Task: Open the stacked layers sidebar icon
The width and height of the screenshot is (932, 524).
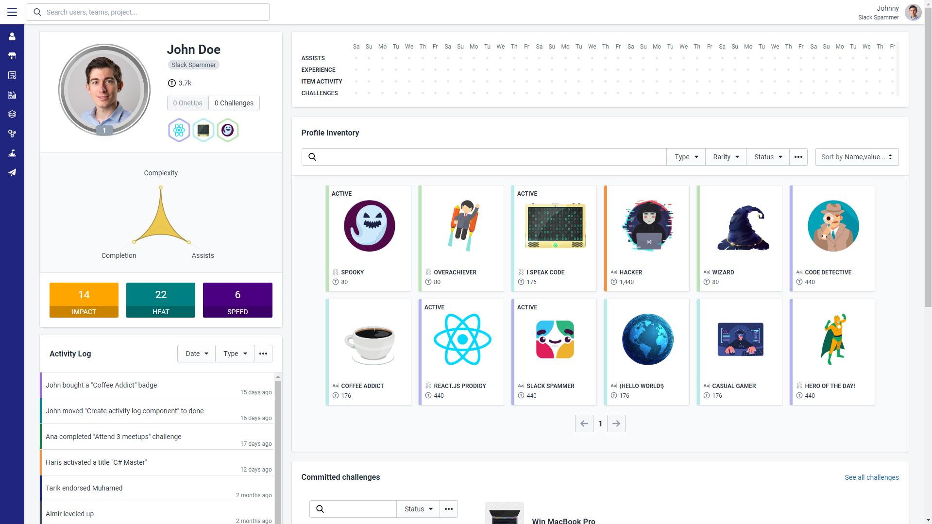Action: point(12,114)
